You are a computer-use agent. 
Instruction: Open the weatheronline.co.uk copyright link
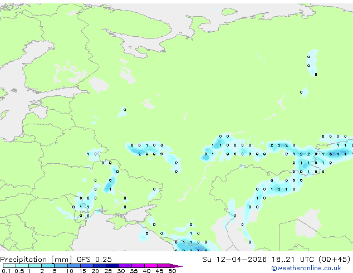(x=306, y=268)
